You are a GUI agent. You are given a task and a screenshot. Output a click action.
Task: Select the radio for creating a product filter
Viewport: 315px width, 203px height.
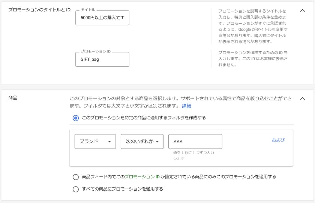click(x=76, y=118)
